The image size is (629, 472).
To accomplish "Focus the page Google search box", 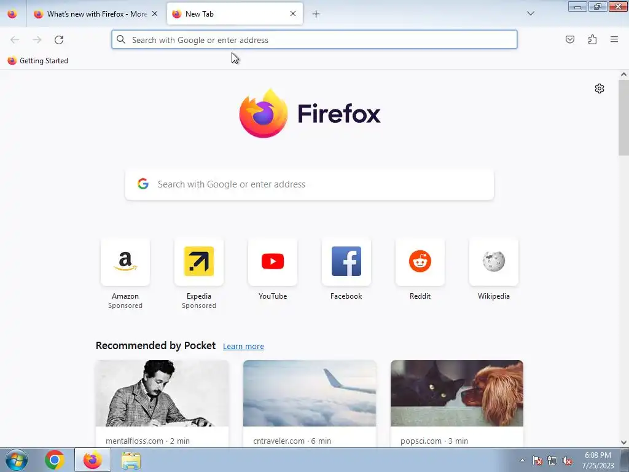I will point(310,184).
